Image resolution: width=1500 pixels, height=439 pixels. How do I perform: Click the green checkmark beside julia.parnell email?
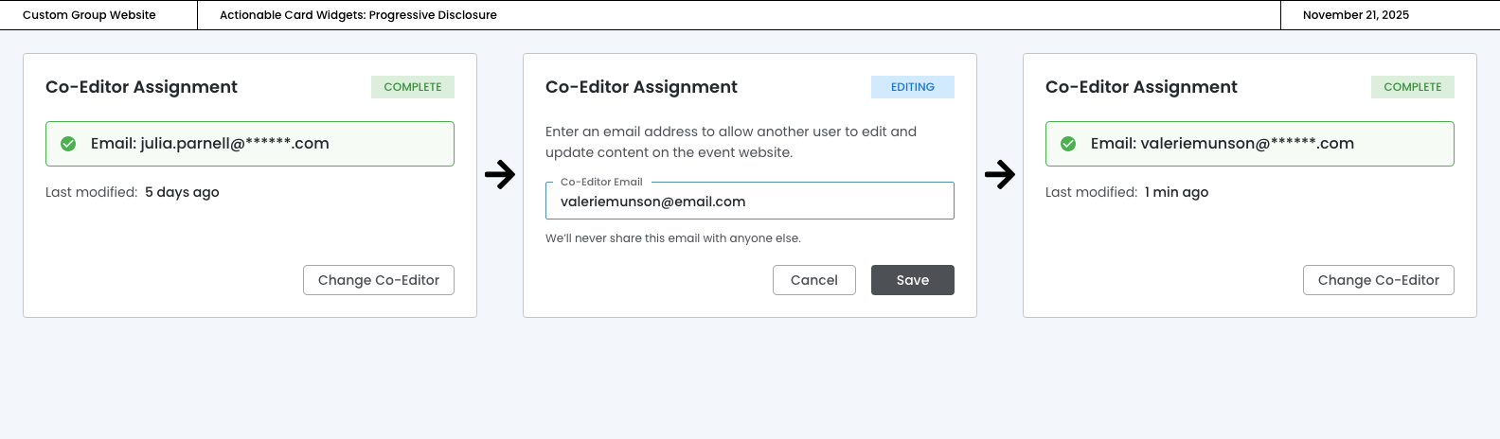[68, 144]
